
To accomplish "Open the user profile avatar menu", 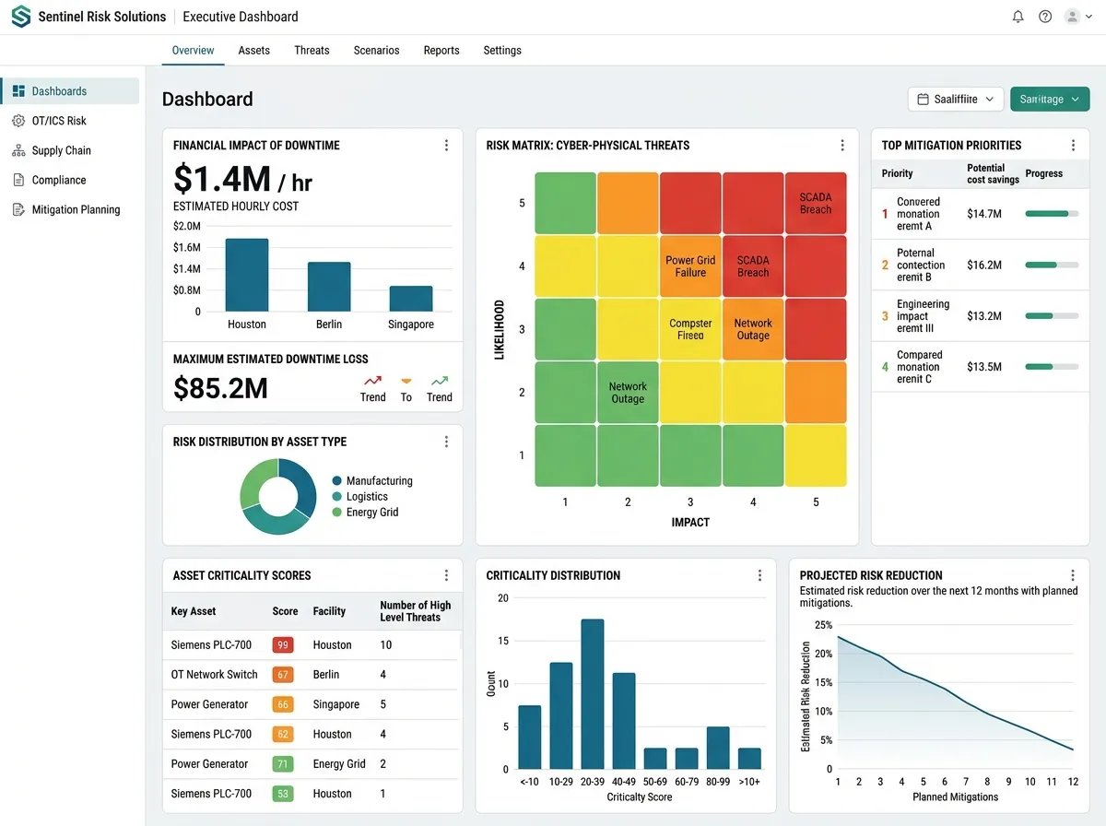I will coord(1077,17).
